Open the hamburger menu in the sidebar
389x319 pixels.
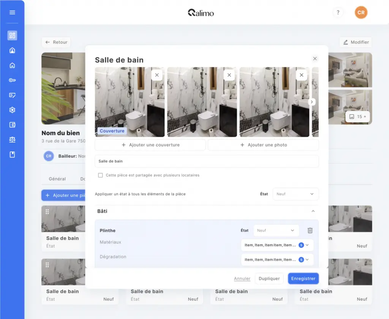pos(12,13)
